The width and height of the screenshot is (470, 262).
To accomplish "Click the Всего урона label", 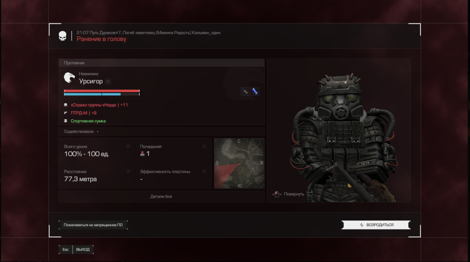I will (76, 146).
